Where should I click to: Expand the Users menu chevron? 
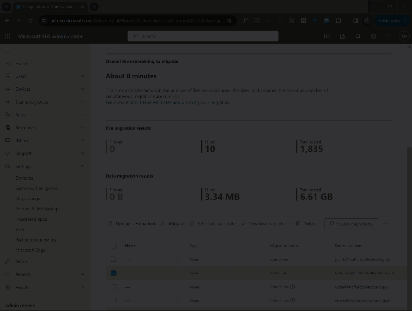click(83, 76)
